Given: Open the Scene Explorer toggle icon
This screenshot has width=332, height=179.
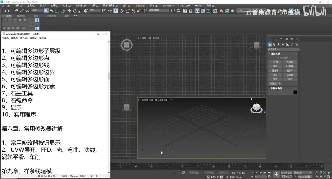Looking at the screenshot, I should (185, 11).
